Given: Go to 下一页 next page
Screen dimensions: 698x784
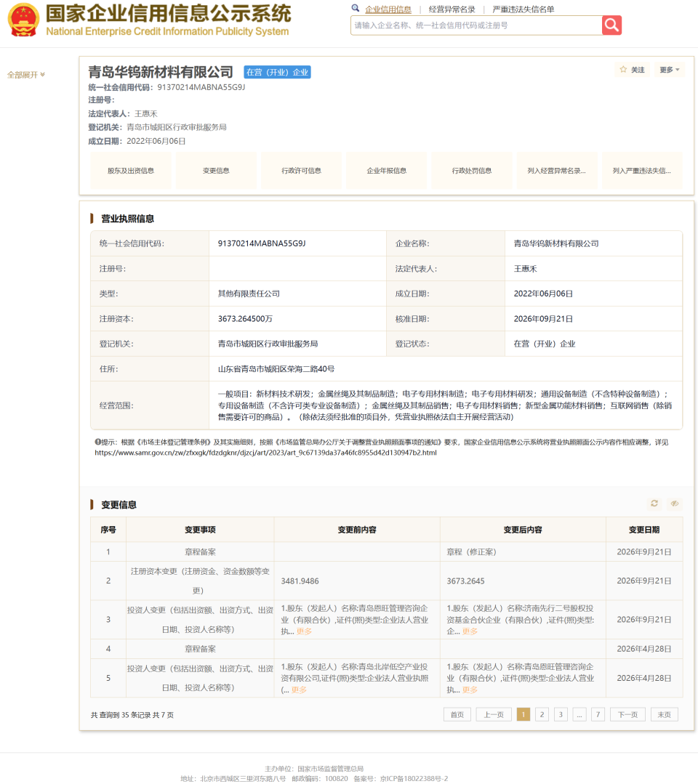Looking at the screenshot, I should coord(627,714).
